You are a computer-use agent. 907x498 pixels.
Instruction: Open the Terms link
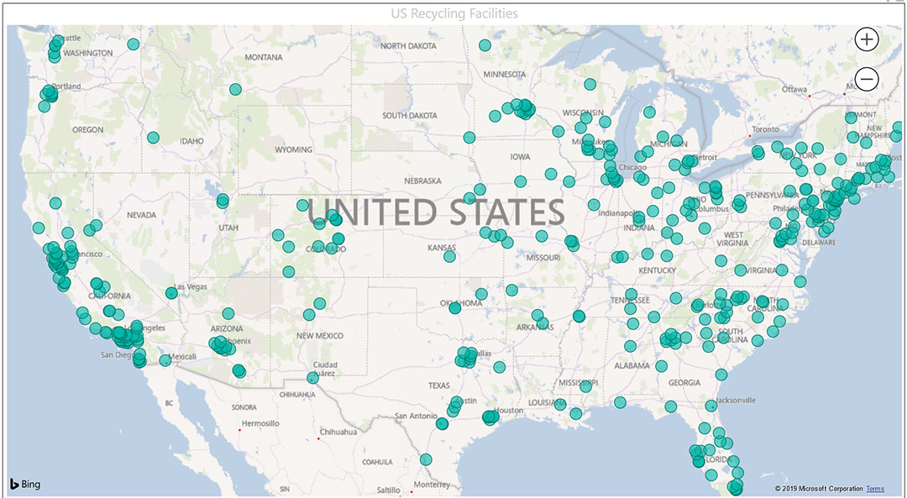tap(875, 489)
